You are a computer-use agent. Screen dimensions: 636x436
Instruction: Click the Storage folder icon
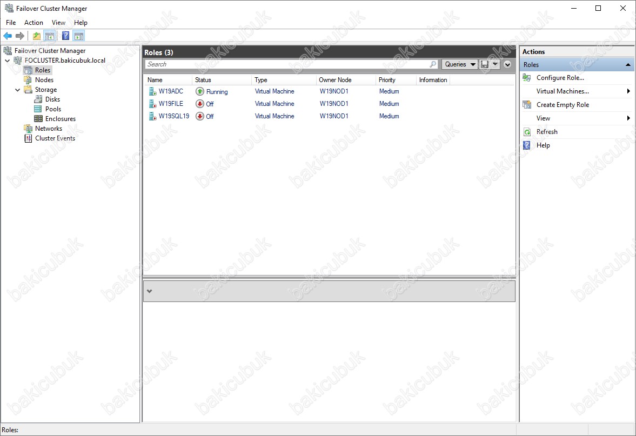[x=28, y=90]
